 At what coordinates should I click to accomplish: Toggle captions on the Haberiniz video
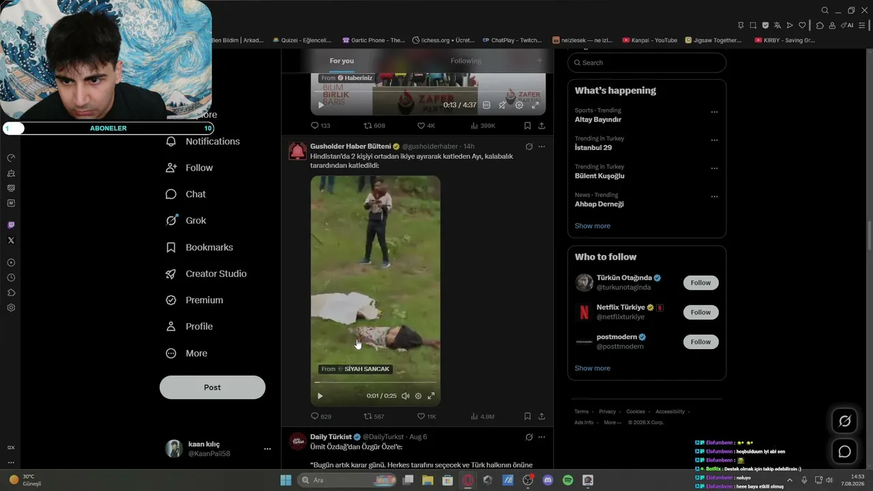point(486,105)
